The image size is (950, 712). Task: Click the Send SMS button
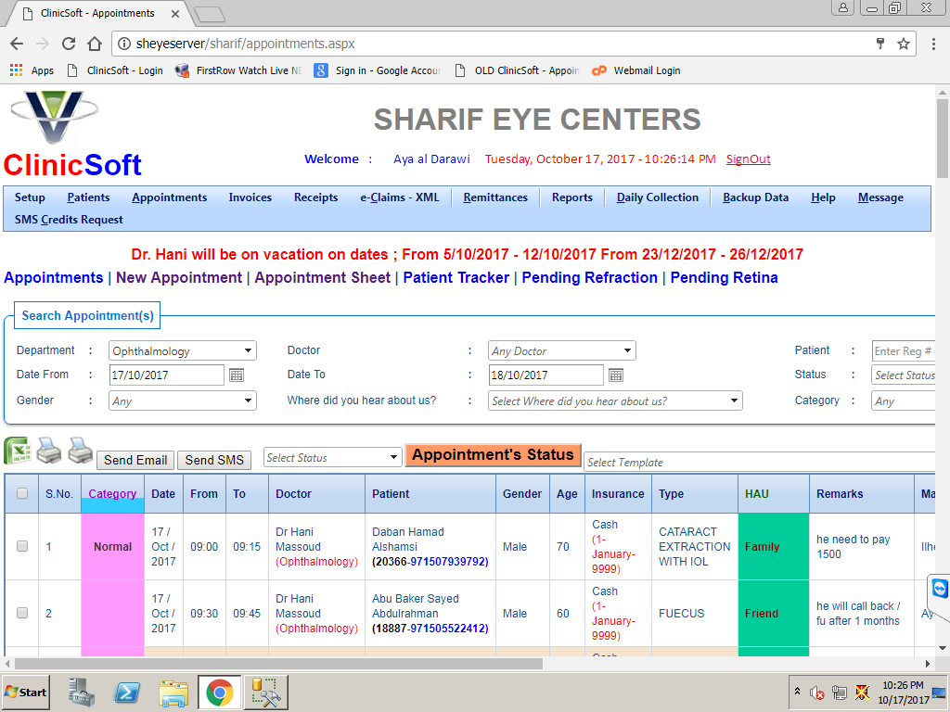click(214, 460)
